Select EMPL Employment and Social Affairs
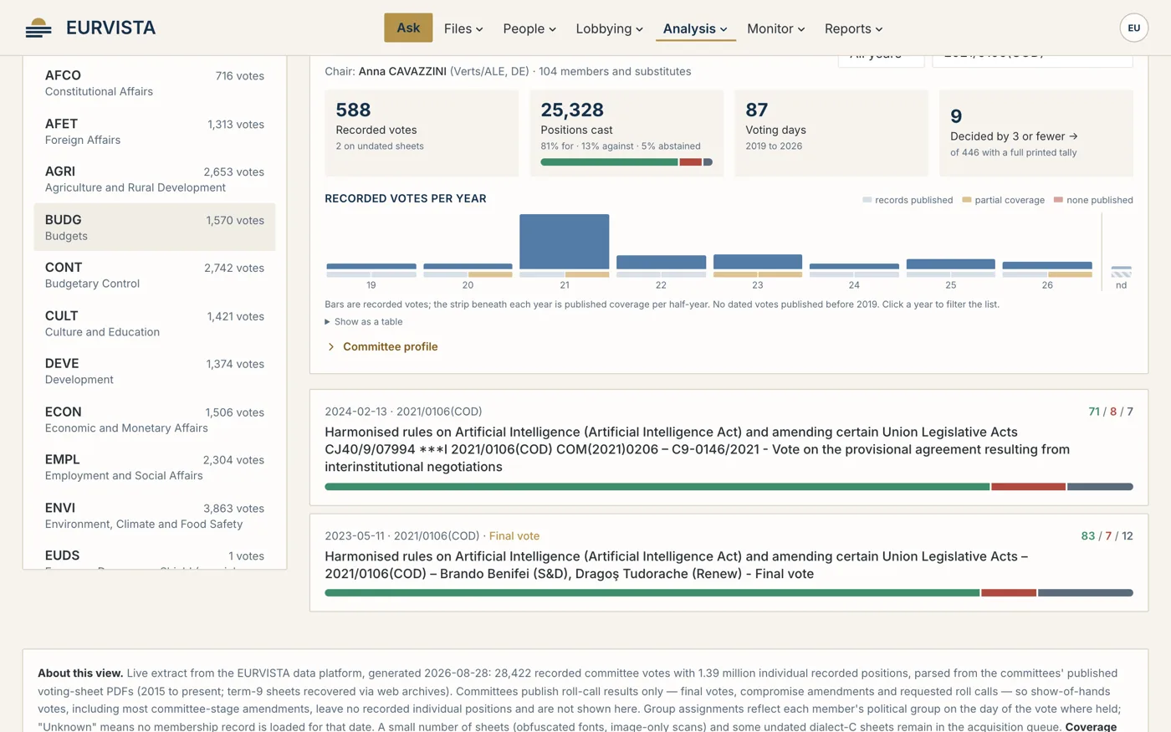 click(x=155, y=467)
